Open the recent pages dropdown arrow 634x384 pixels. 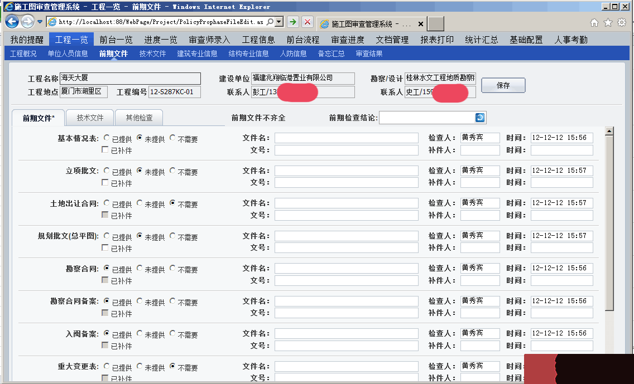[40, 22]
